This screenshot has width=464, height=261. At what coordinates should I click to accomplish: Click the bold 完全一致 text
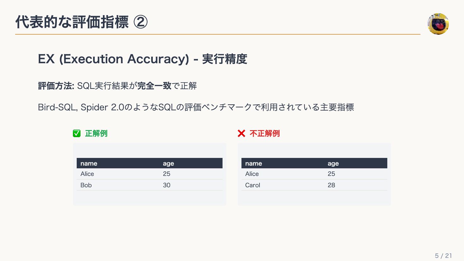(154, 86)
